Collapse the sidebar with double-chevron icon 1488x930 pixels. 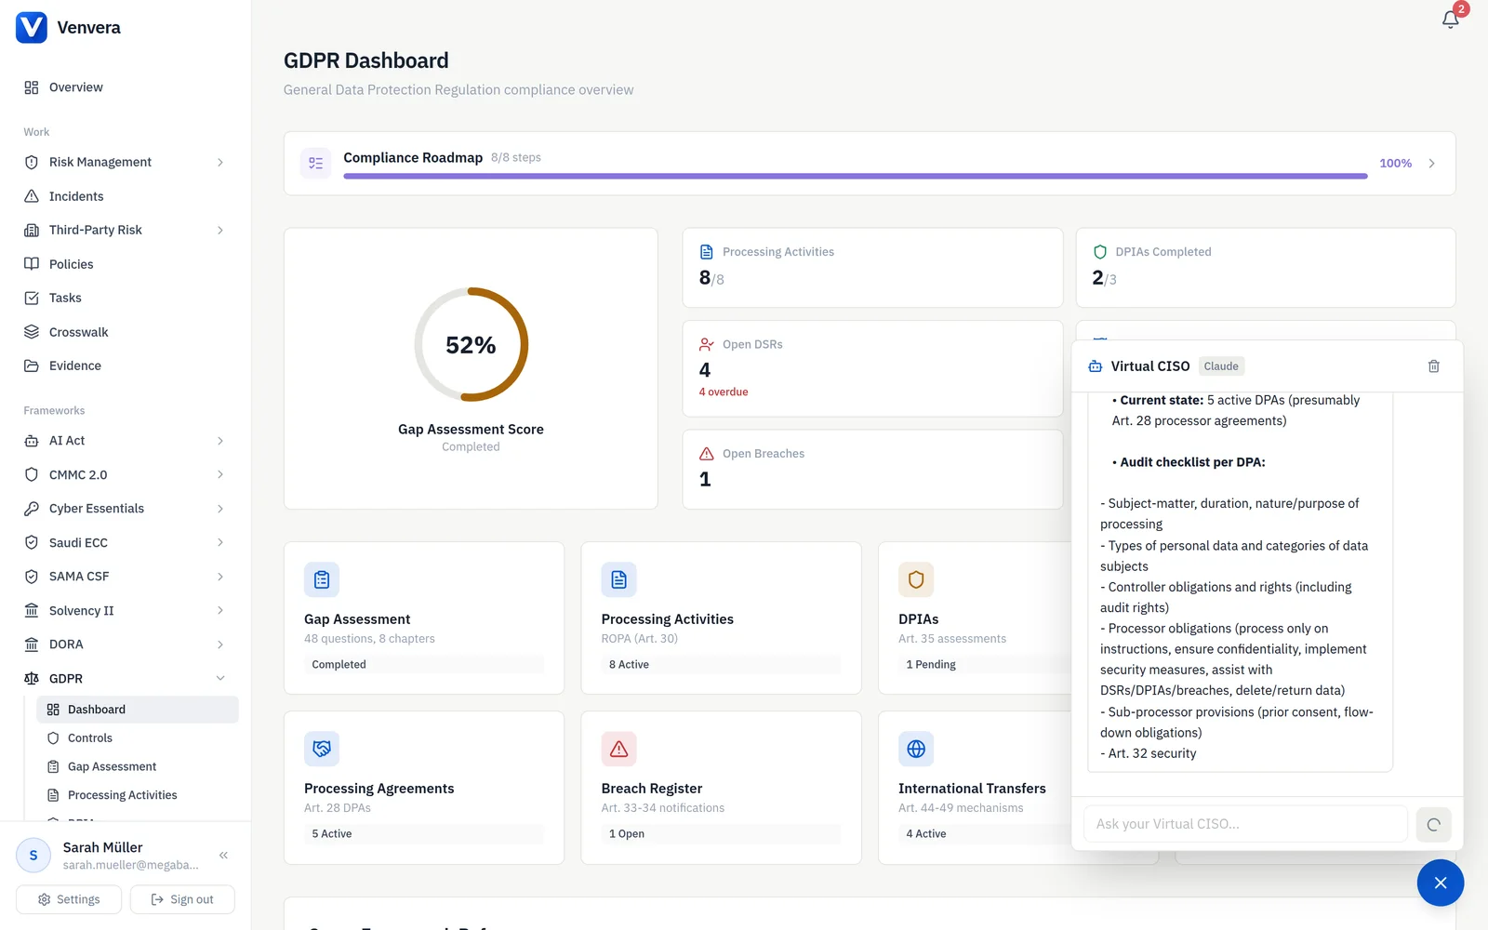pyautogui.click(x=223, y=855)
